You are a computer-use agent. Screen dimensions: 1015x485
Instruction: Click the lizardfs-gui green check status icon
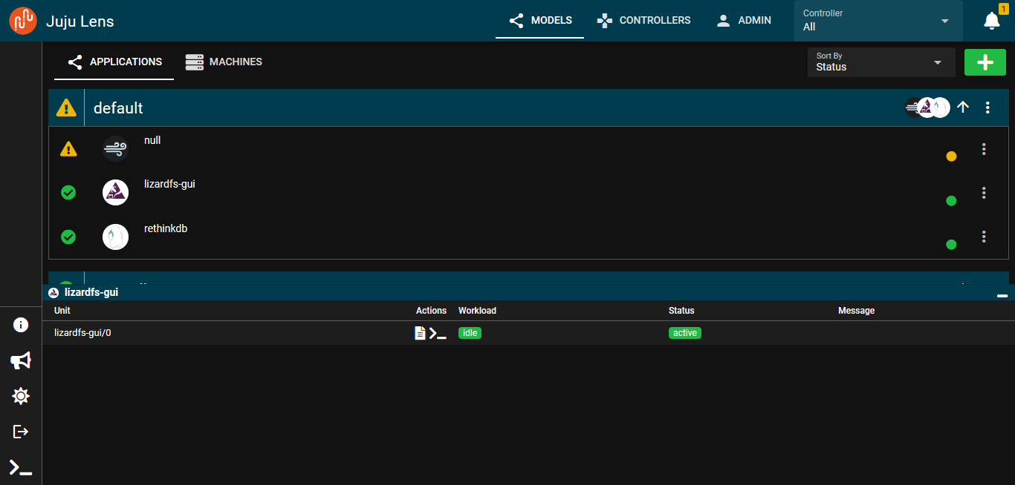[68, 193]
